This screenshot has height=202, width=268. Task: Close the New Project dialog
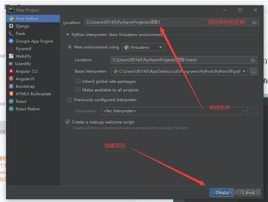point(256,10)
